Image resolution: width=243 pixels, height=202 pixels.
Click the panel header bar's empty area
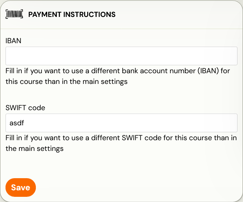click(x=178, y=15)
